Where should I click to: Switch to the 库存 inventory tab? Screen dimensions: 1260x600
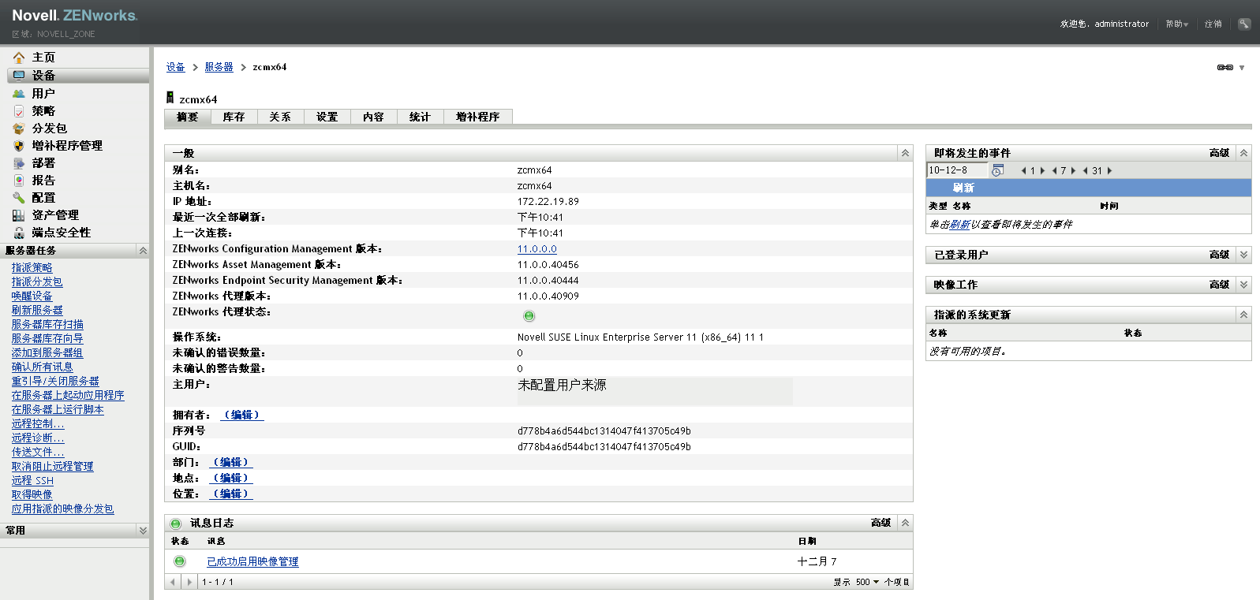pyautogui.click(x=234, y=117)
